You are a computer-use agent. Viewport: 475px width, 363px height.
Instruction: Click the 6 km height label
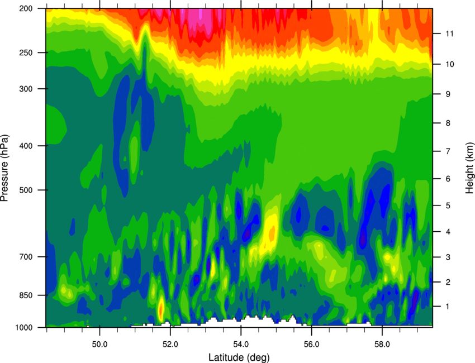[x=448, y=179]
